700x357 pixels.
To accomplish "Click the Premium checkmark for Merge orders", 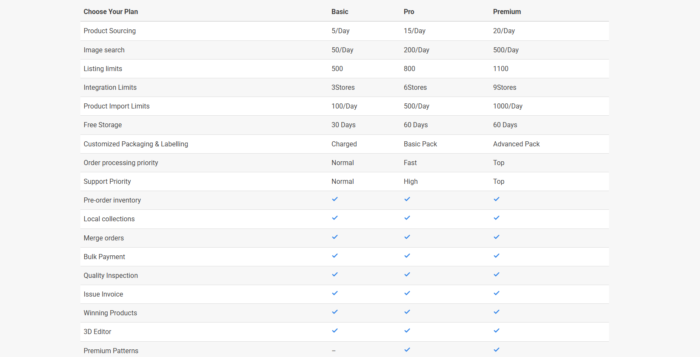I will (x=497, y=237).
